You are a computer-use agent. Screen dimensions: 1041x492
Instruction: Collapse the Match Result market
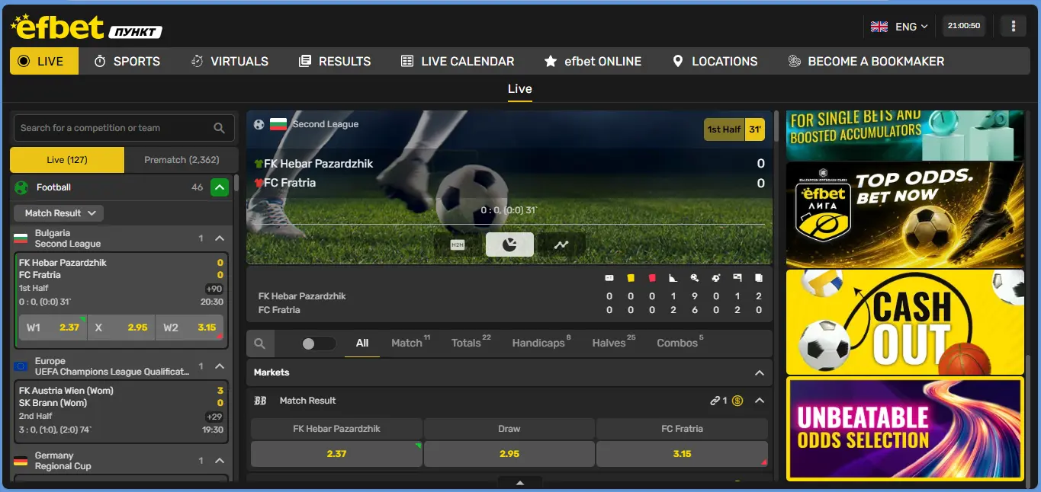(759, 401)
